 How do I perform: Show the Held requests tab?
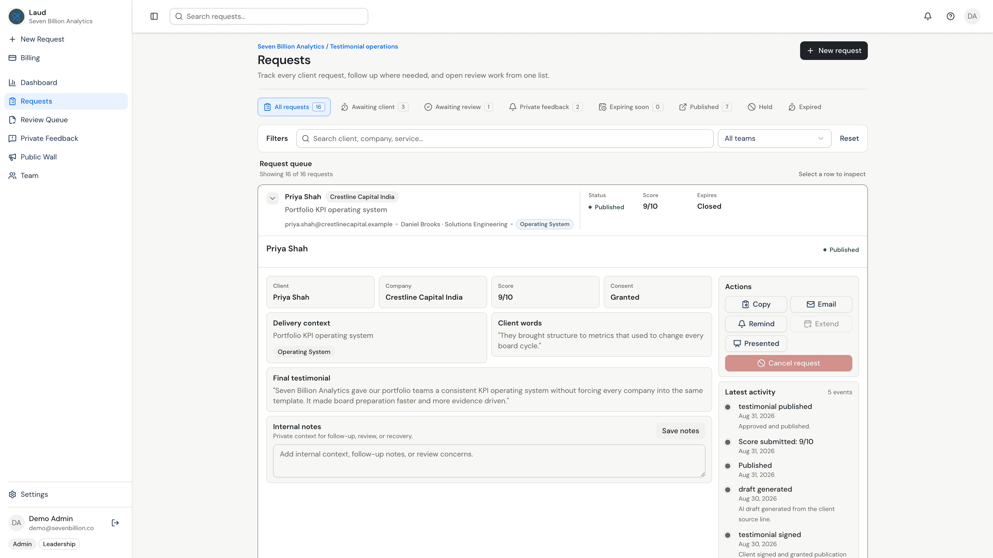tap(760, 107)
